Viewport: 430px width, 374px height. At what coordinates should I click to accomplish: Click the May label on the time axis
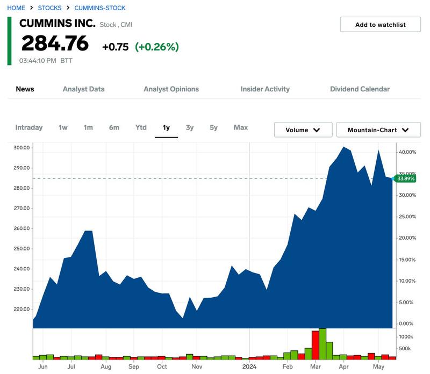pos(378,367)
